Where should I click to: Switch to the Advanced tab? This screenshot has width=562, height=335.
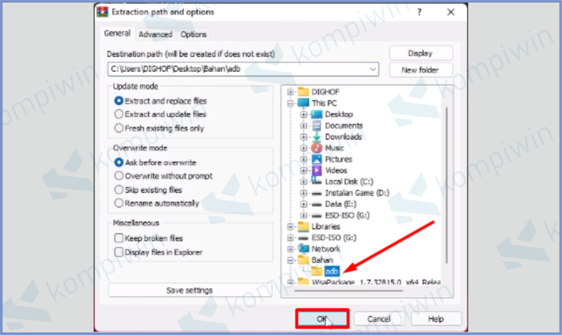(155, 34)
